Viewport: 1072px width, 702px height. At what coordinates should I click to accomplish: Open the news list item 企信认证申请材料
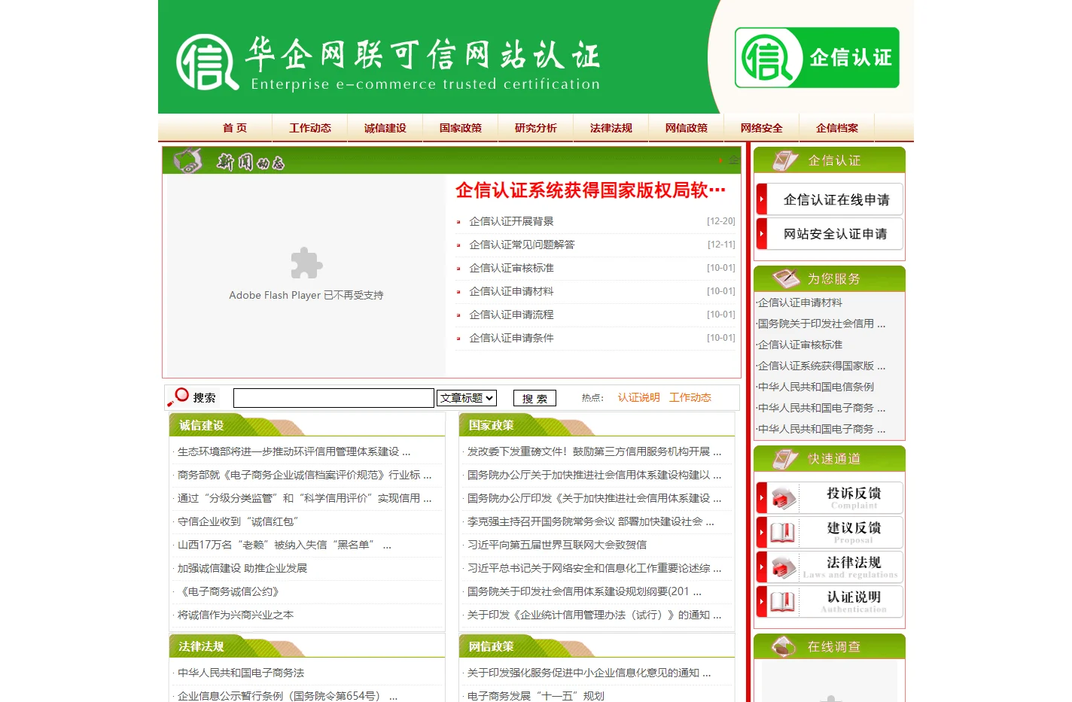(x=511, y=291)
